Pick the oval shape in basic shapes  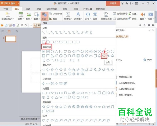52,52
